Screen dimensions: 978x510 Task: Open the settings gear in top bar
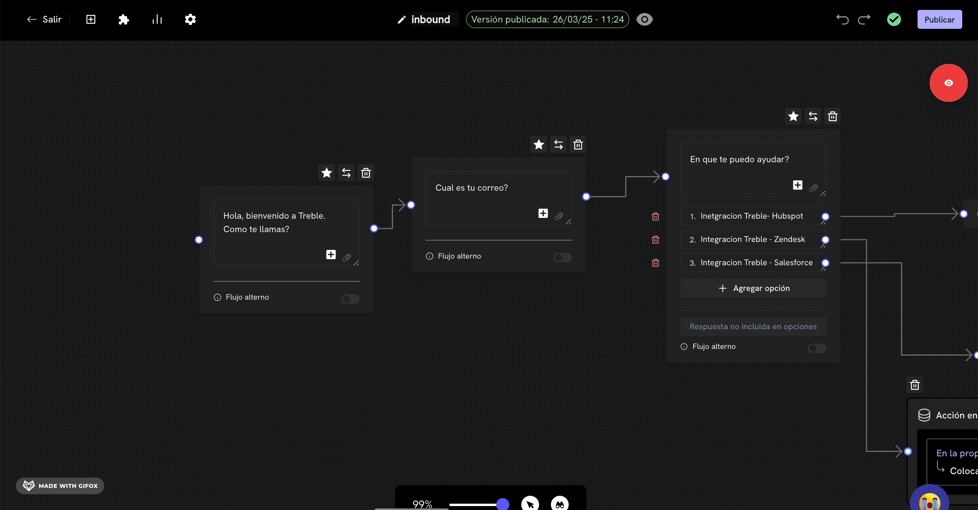pyautogui.click(x=190, y=19)
